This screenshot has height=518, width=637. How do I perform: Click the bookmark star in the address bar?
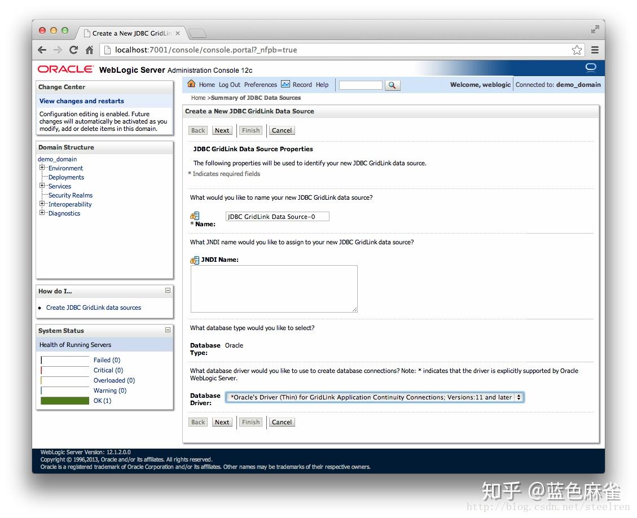577,50
